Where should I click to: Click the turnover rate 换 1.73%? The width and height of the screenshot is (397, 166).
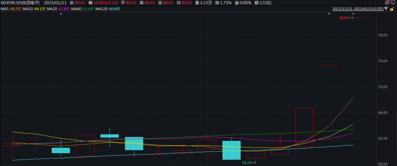tap(223, 3)
